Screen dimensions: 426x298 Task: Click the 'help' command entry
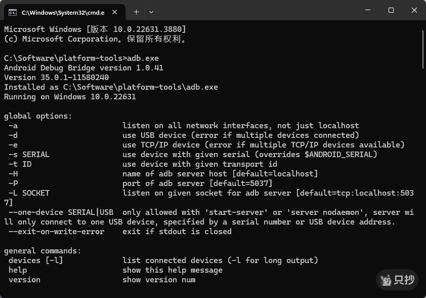18,270
